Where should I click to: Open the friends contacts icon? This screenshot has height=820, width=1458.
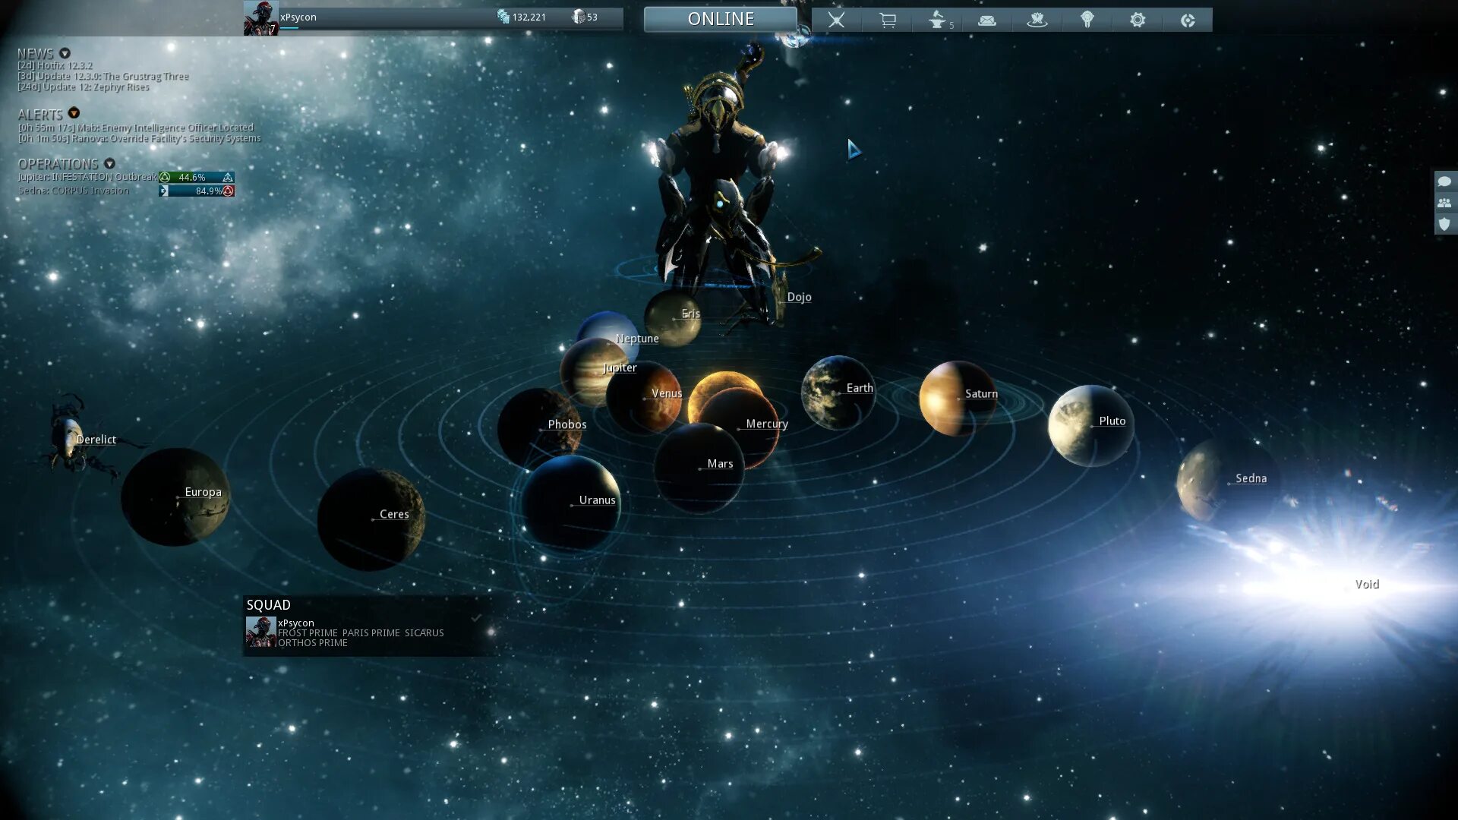click(1444, 203)
